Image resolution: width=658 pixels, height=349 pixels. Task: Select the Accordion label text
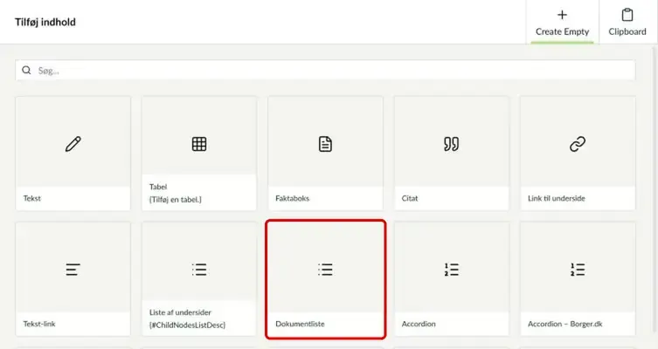pyautogui.click(x=419, y=324)
